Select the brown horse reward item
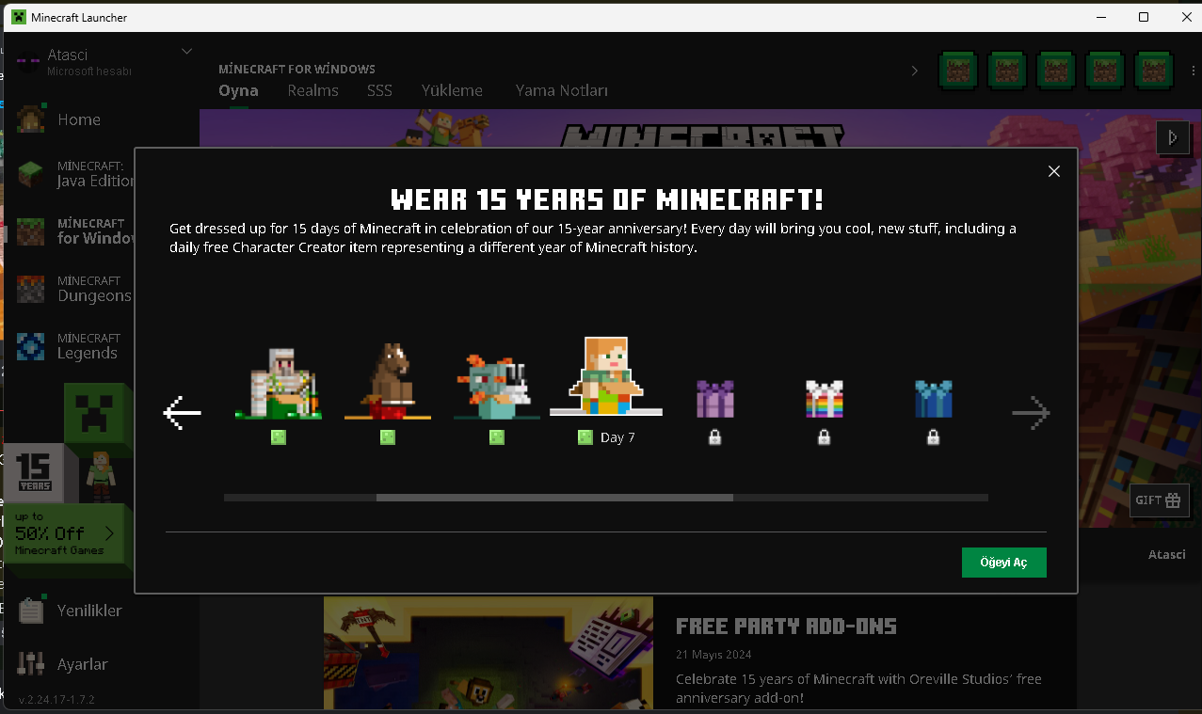 point(388,380)
